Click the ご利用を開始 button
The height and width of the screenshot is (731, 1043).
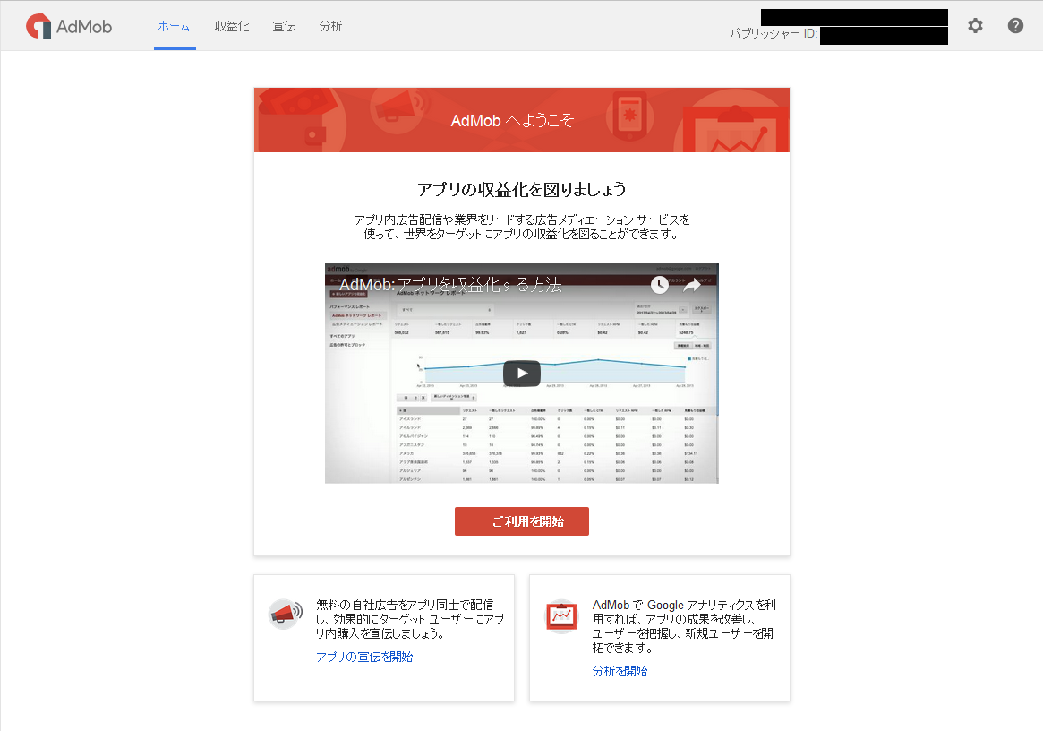[521, 521]
